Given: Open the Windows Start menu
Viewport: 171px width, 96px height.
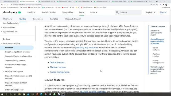Looking at the screenshot, I should [2, 94].
